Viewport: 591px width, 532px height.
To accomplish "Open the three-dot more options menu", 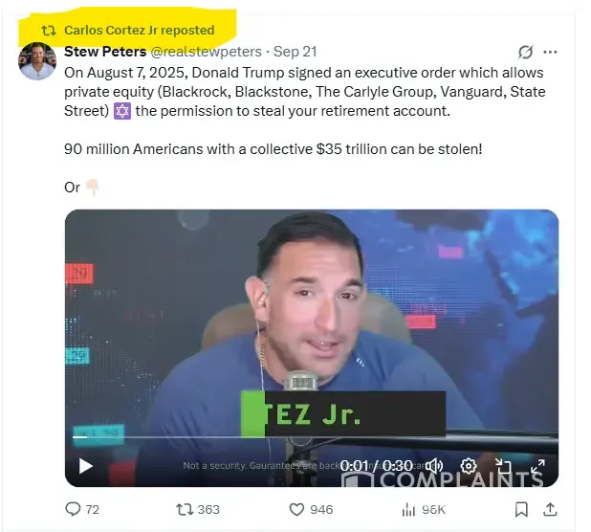I will pos(550,52).
